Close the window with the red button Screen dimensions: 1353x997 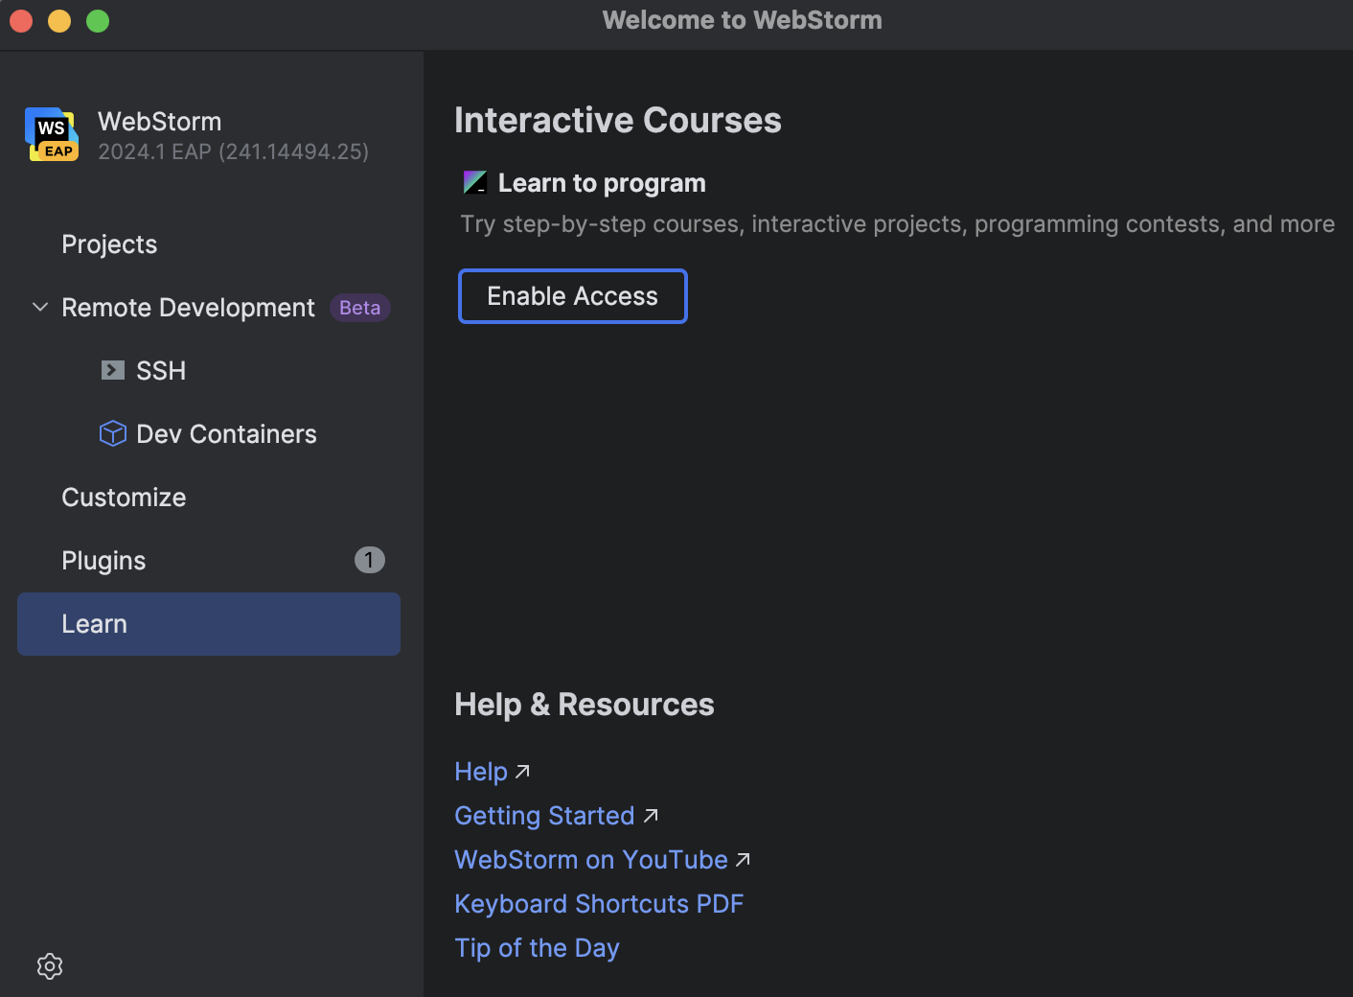(x=21, y=21)
